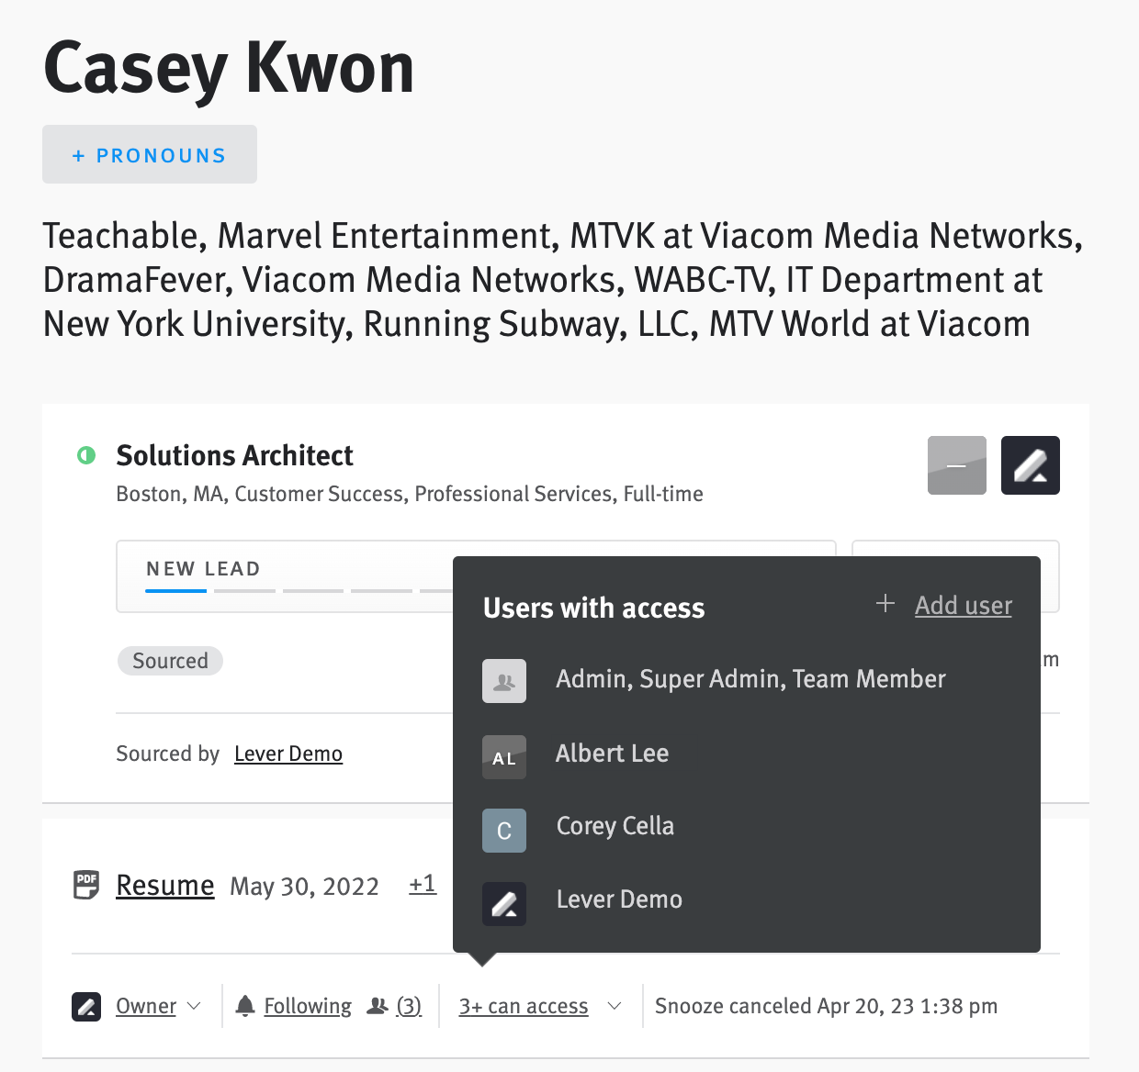Select Corey Cella in users list
This screenshot has height=1072, width=1139.
[615, 826]
